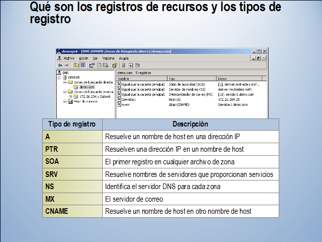Click the DNS root node icon in tree

pos(59,73)
